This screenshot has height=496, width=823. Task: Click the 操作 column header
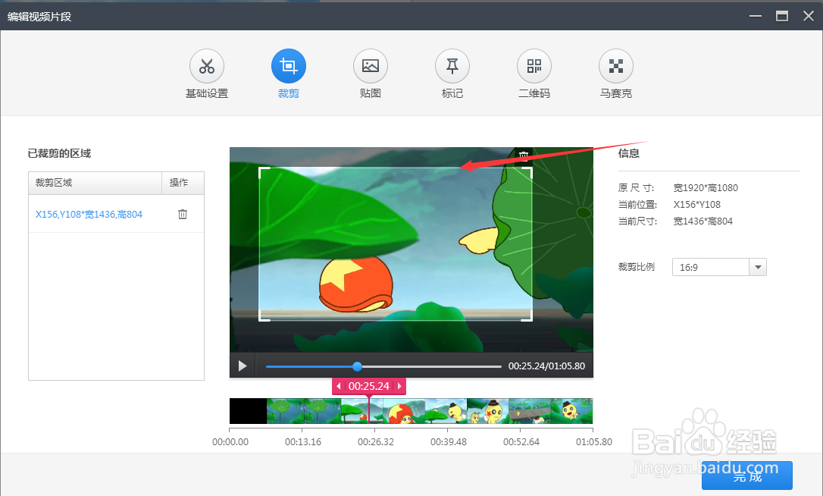pos(183,183)
